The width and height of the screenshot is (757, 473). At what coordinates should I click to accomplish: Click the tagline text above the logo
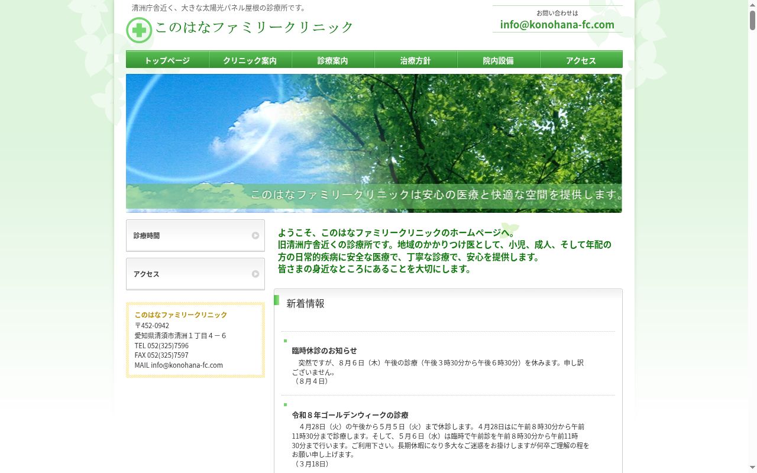(219, 8)
